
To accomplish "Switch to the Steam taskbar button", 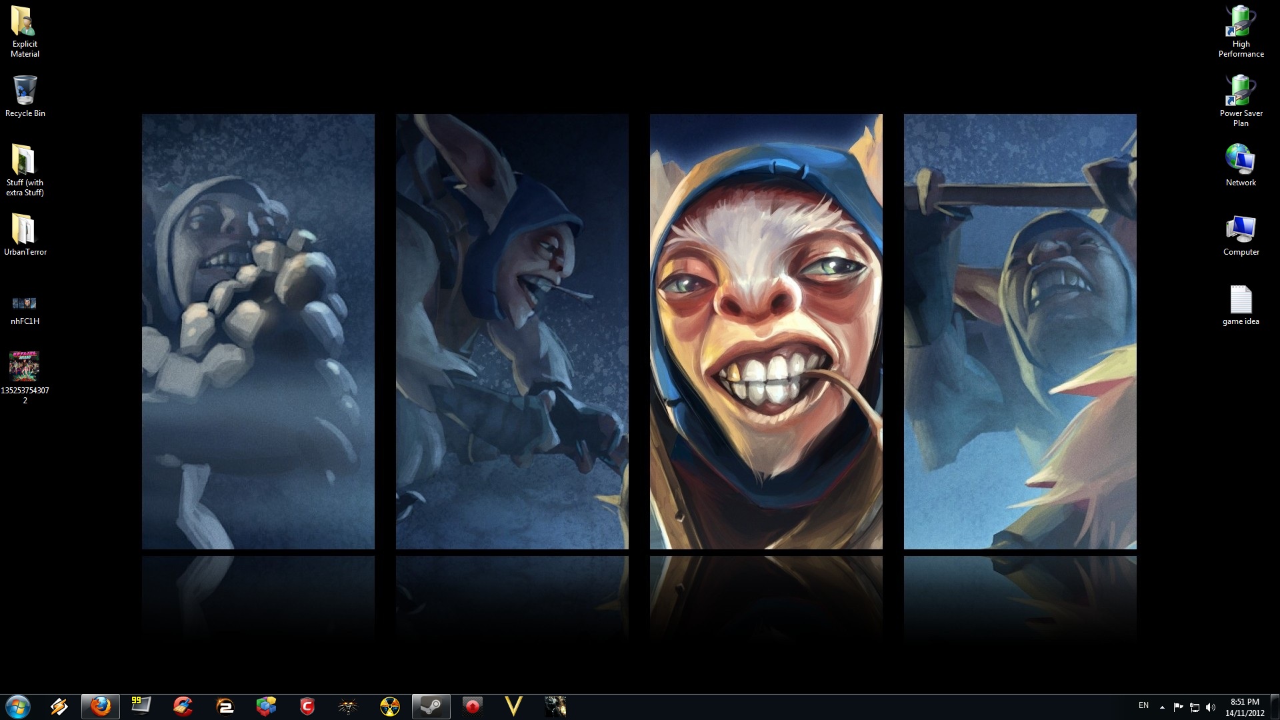I will [x=431, y=707].
